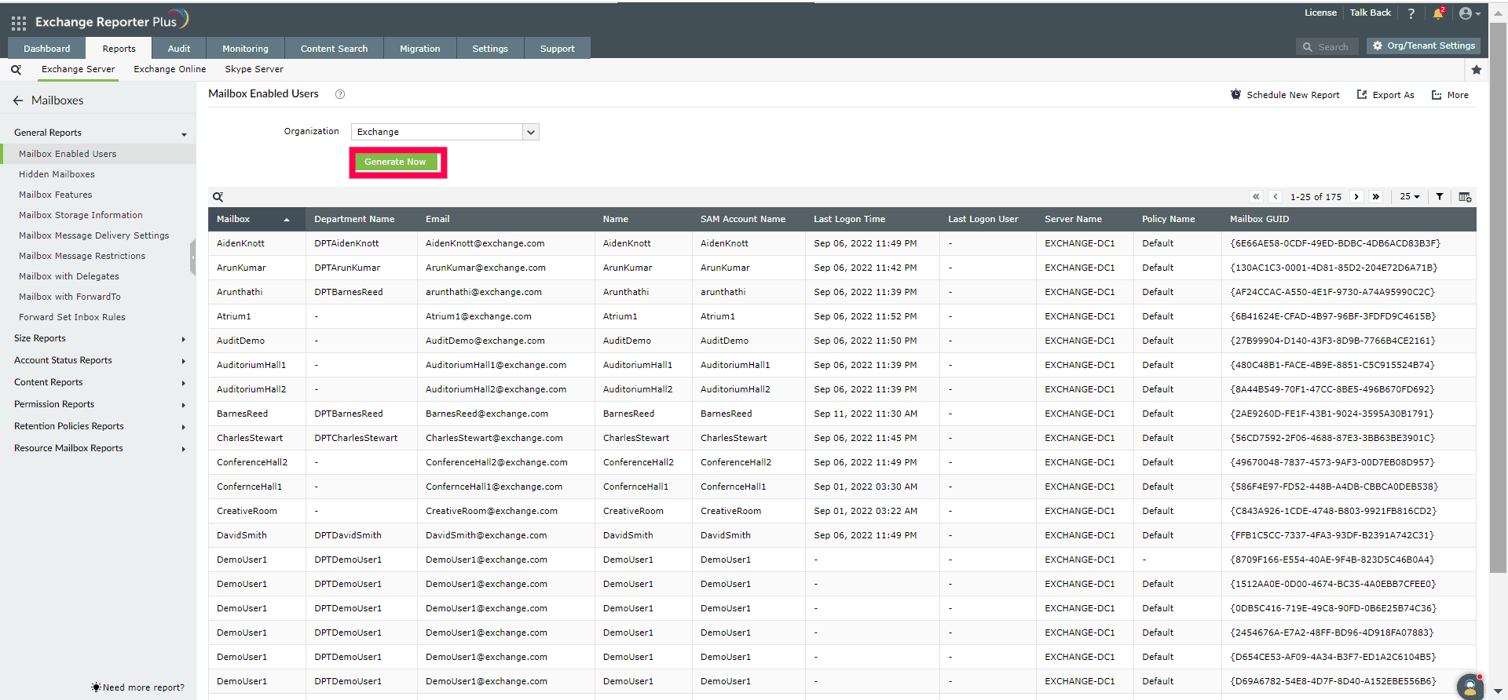
Task: Click the AidenKnott@exchange.com email cell
Action: [485, 244]
